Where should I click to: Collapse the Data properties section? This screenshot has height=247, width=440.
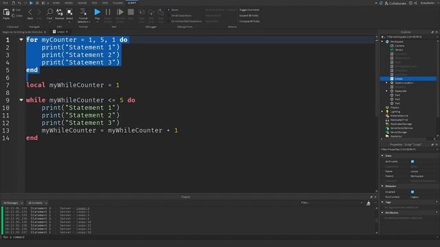(x=382, y=156)
